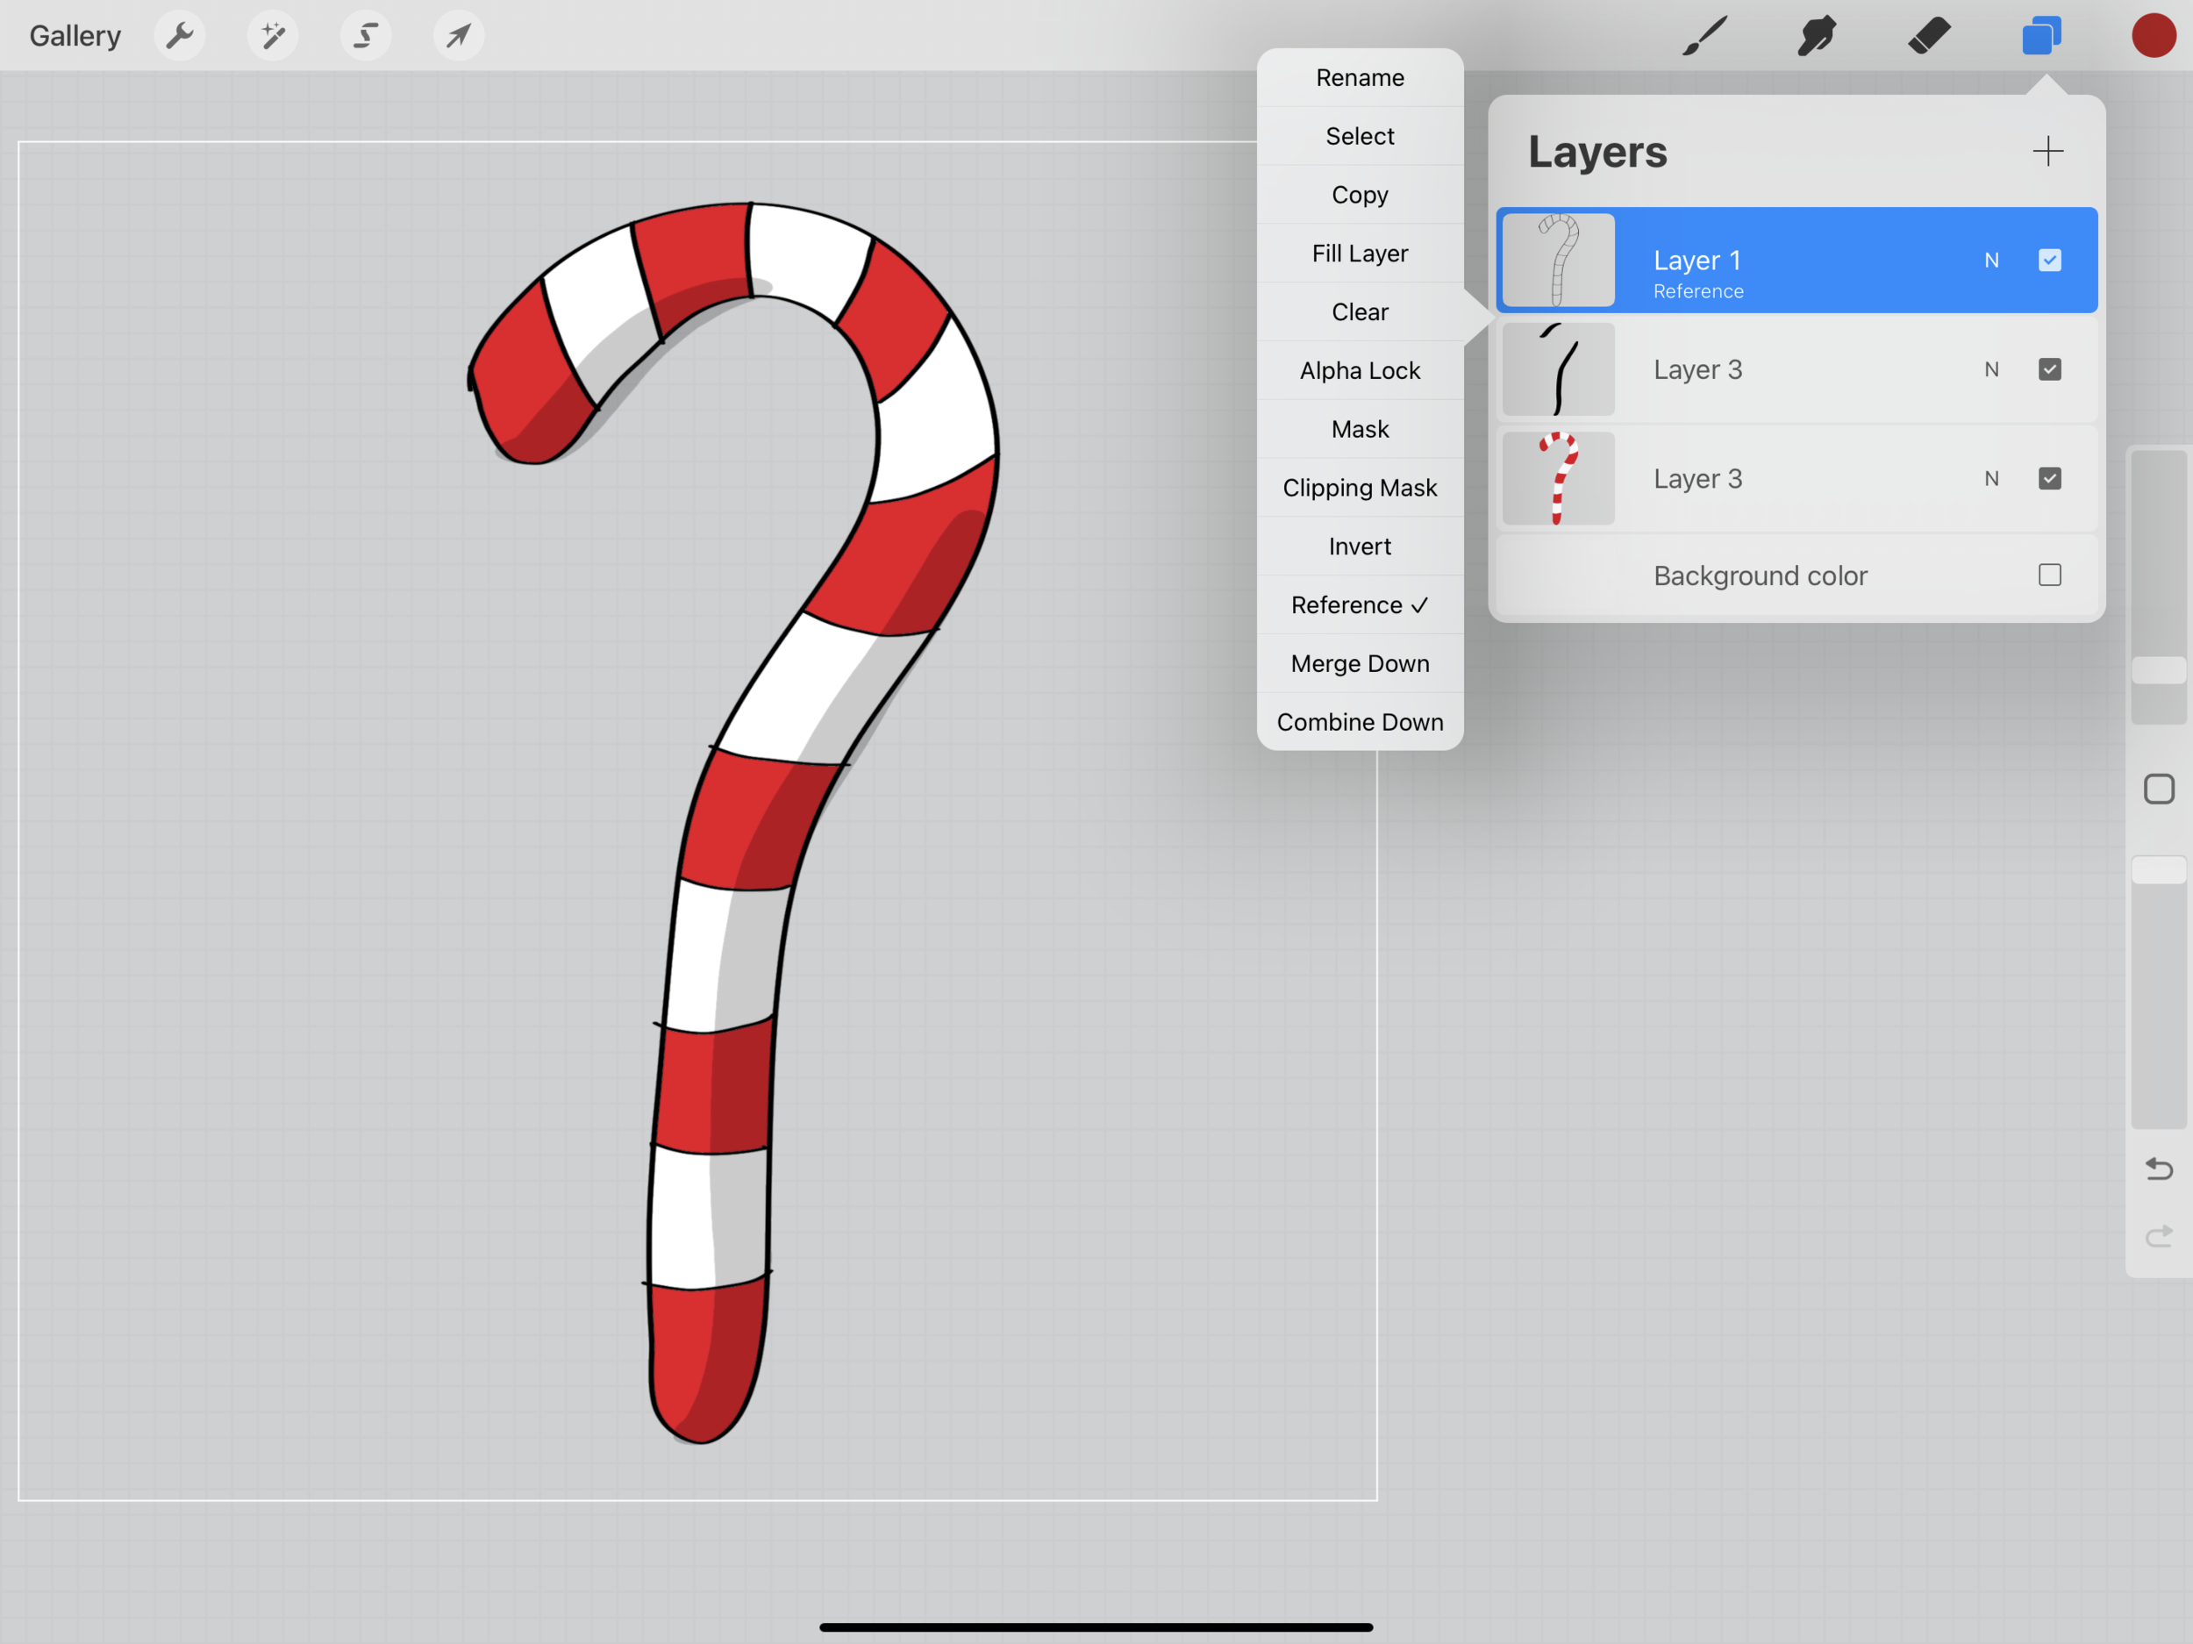Select the Brush paint tool
The height and width of the screenshot is (1644, 2193).
click(x=1704, y=37)
